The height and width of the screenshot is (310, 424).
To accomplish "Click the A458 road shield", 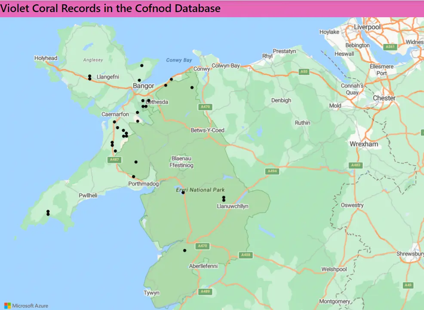I will (x=245, y=255).
